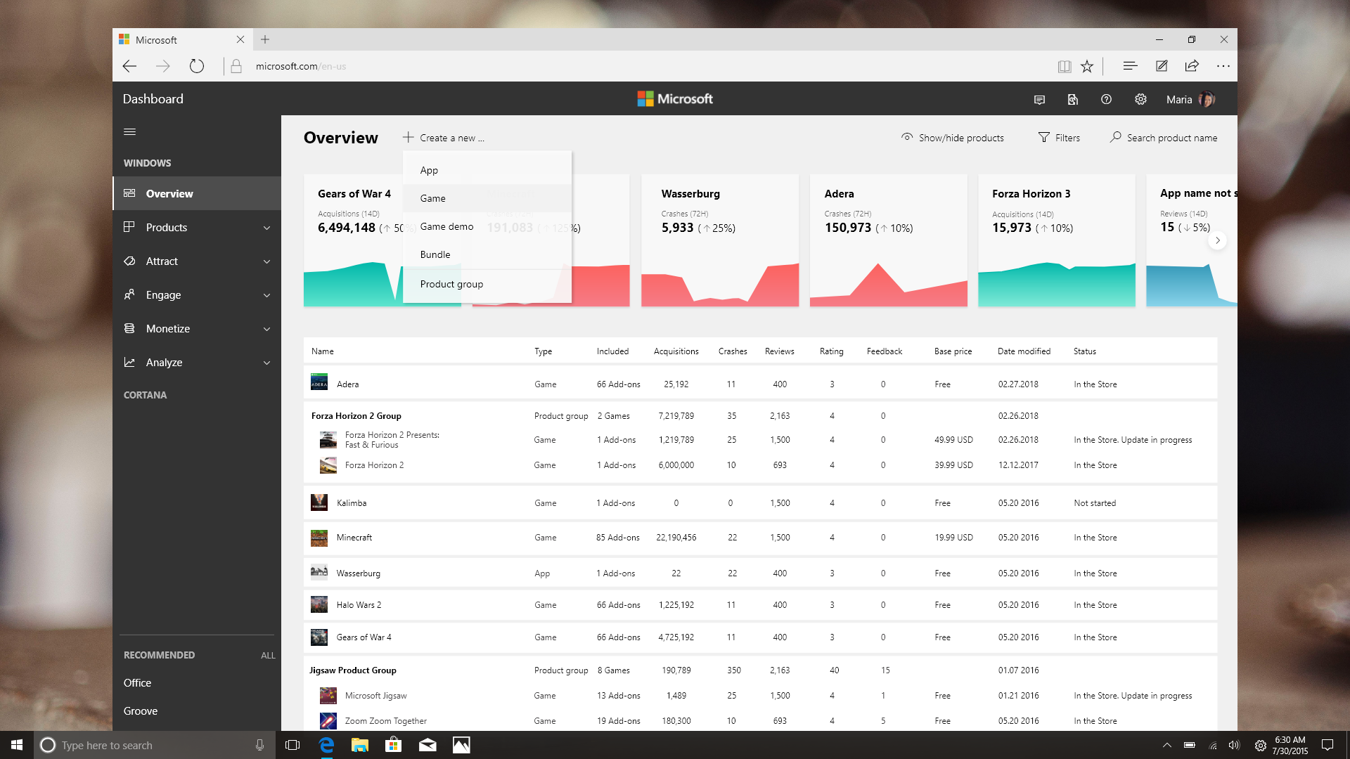The height and width of the screenshot is (759, 1350).
Task: Open a new browser tab
Action: tap(265, 39)
